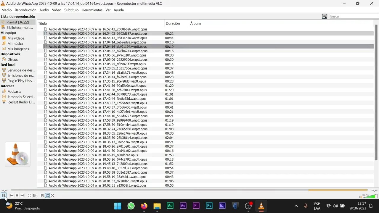Toggle random shuffle playback button
This screenshot has height=213, width=379.
coord(52,196)
